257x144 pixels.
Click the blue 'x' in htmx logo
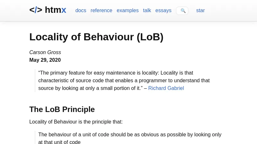tap(64, 10)
